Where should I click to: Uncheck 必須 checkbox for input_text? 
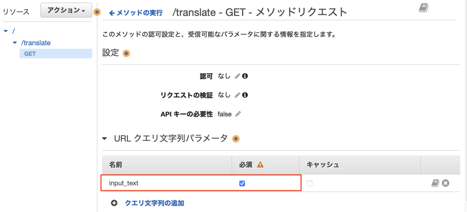pos(242,183)
